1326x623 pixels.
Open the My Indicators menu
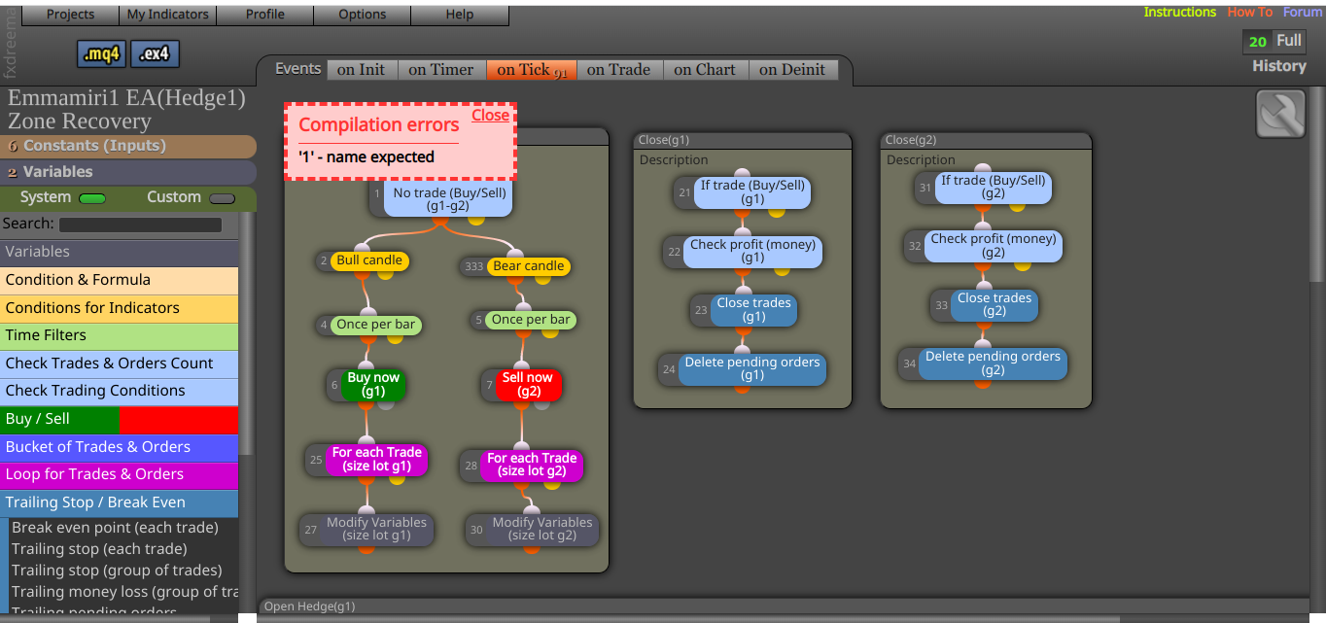[168, 15]
